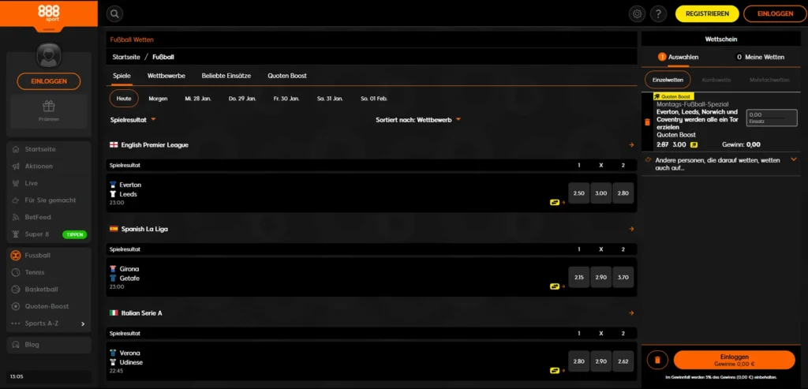Click the orange Einloggen bet slip button

pos(735,360)
